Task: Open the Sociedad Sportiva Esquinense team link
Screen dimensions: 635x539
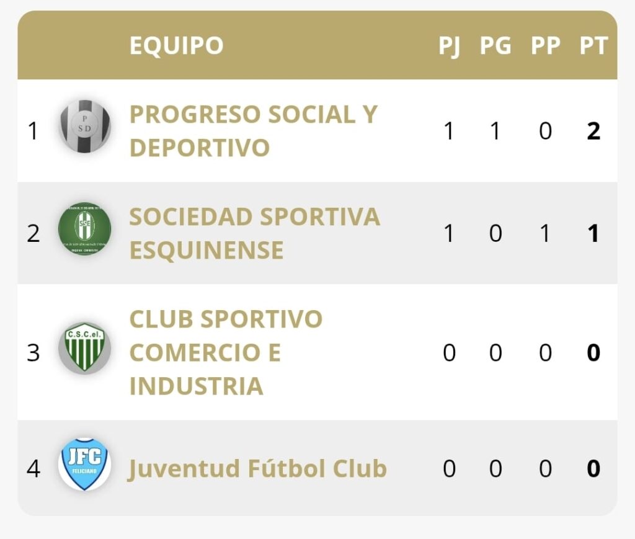Action: [x=254, y=233]
